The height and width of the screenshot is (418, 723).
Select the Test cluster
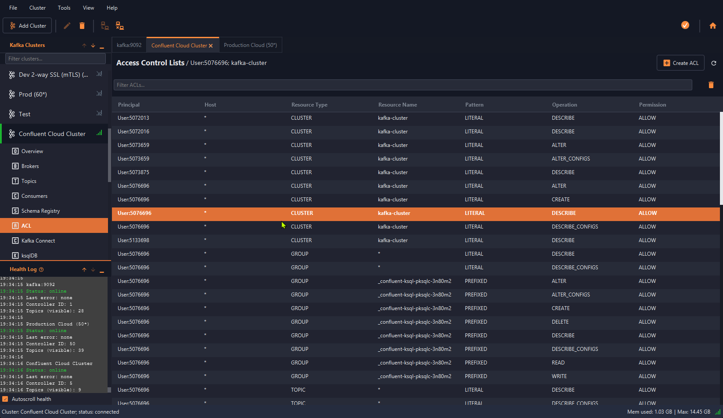click(x=54, y=114)
